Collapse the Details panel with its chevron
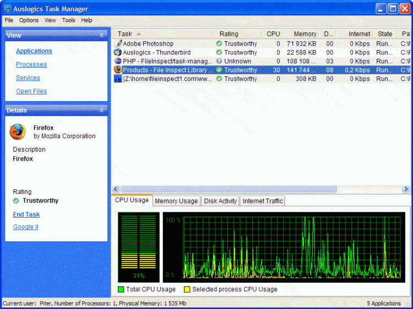The width and height of the screenshot is (413, 309). click(102, 110)
